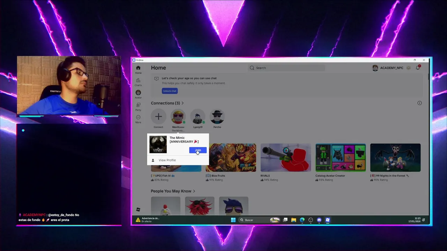Open OBS Studio from the taskbar
The width and height of the screenshot is (447, 251).
(x=310, y=220)
